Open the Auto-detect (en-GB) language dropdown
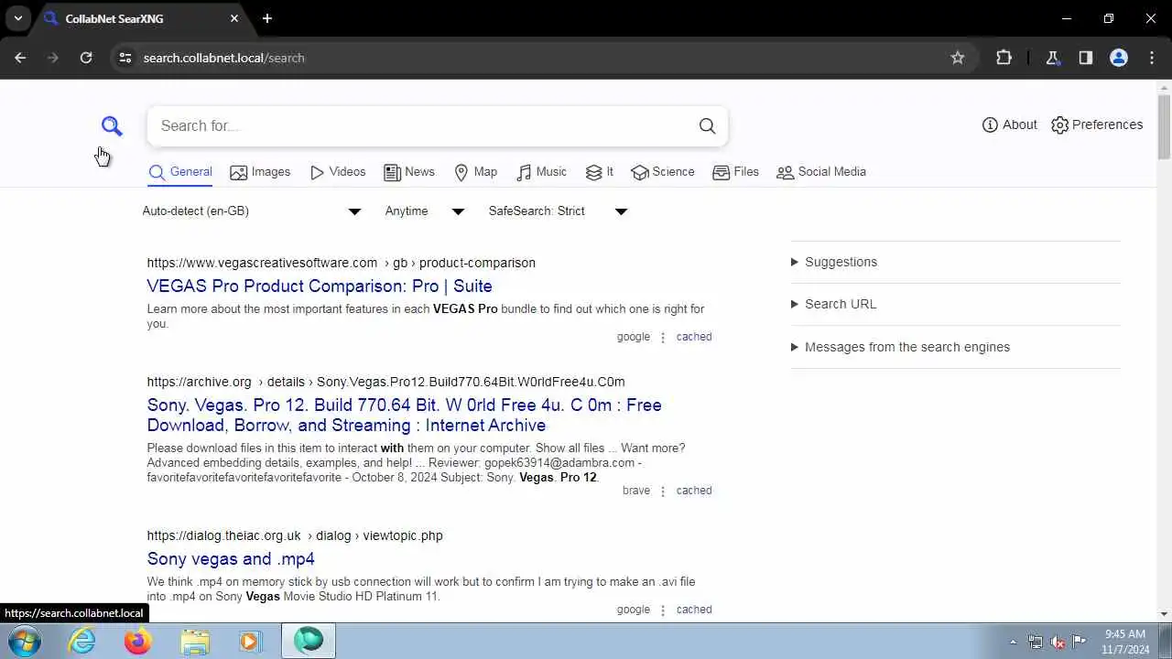 click(252, 211)
